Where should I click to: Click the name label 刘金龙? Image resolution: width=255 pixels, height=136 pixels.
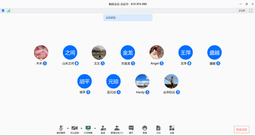click(126, 63)
